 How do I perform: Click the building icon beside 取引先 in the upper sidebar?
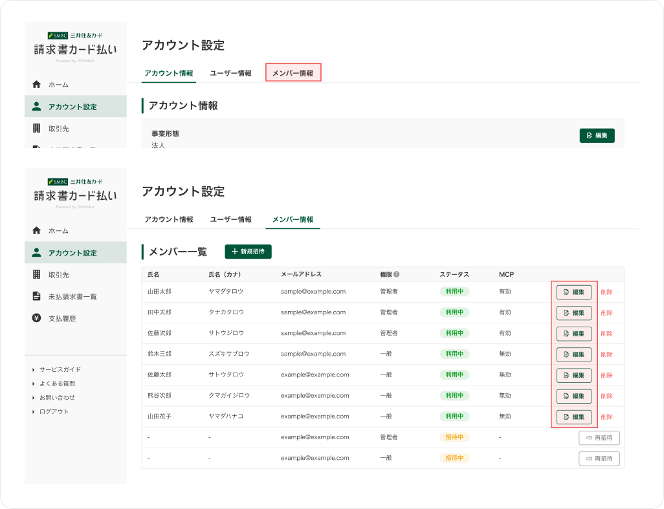coord(36,128)
